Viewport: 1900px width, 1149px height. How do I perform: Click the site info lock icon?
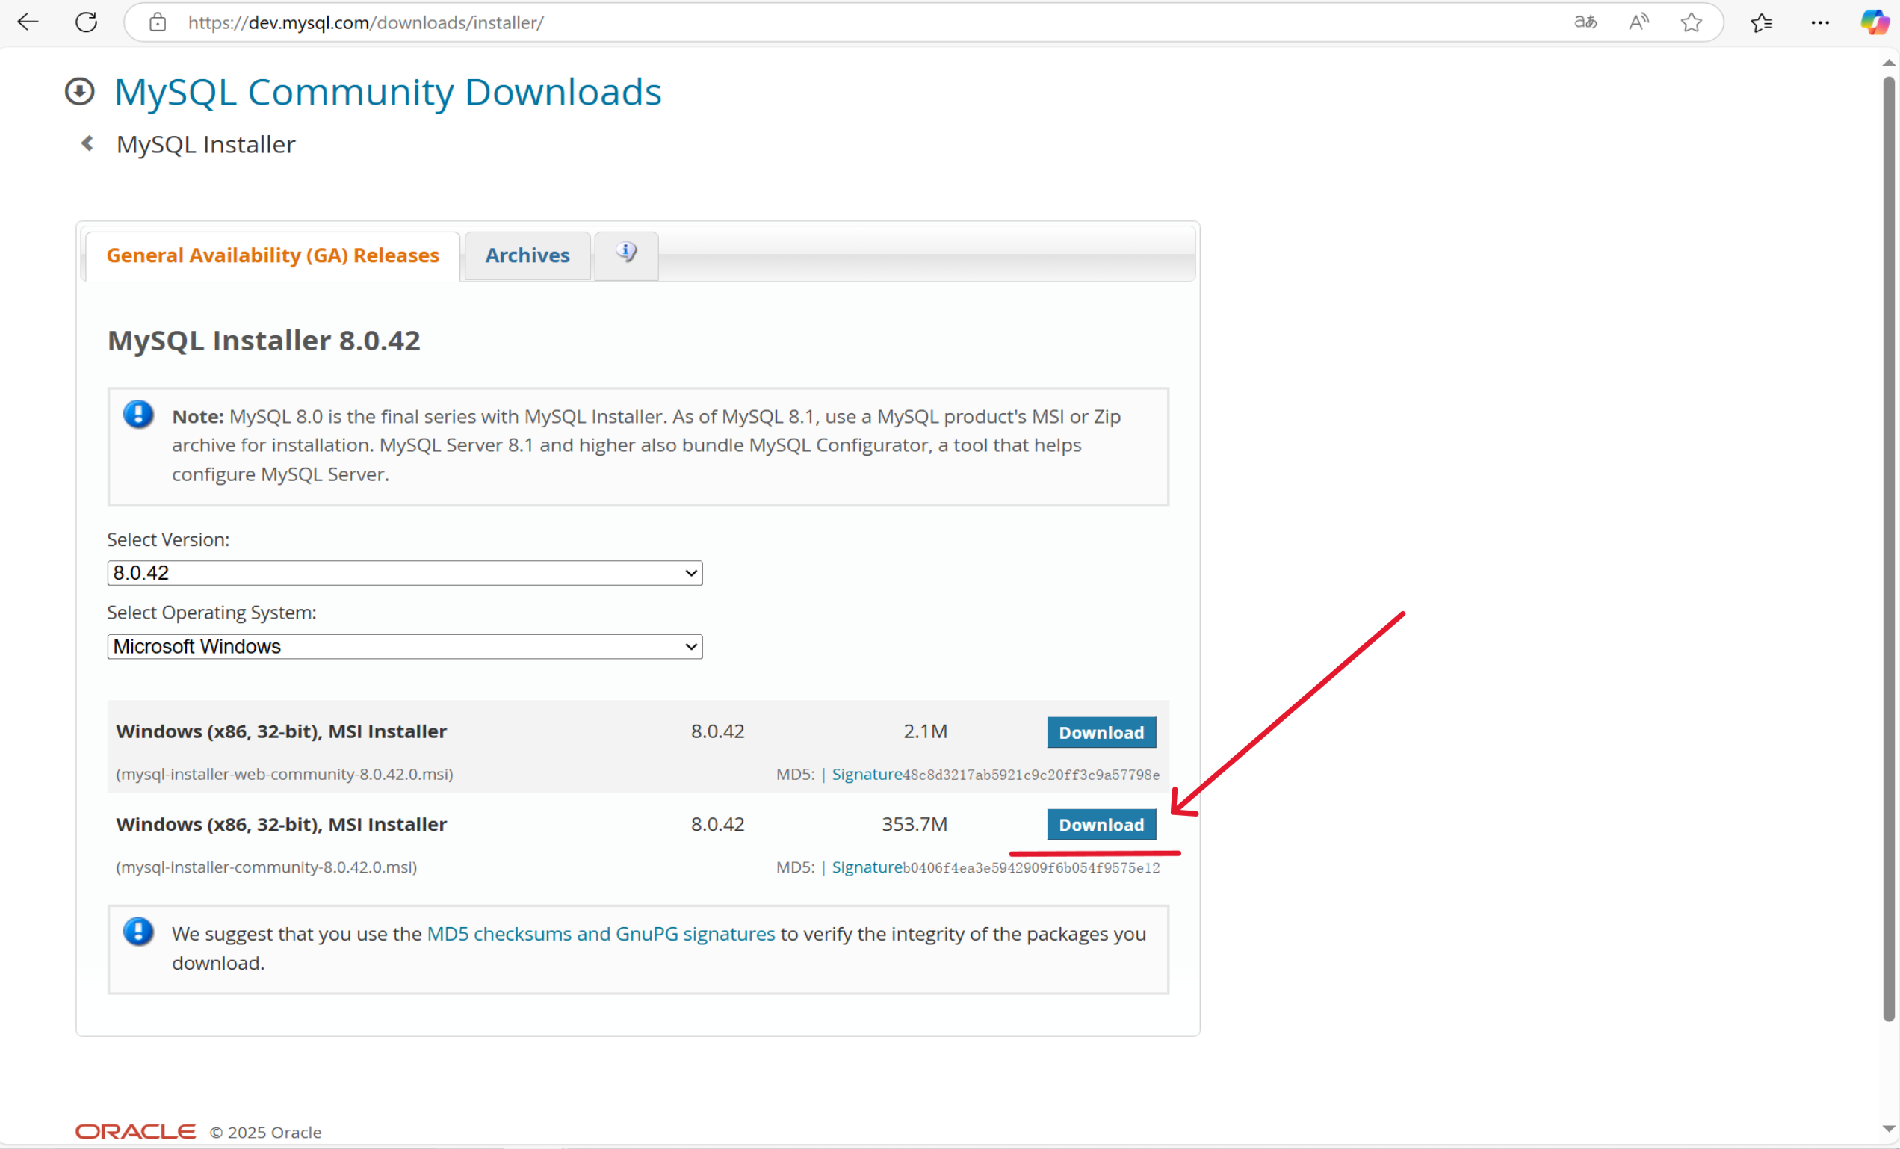[158, 22]
